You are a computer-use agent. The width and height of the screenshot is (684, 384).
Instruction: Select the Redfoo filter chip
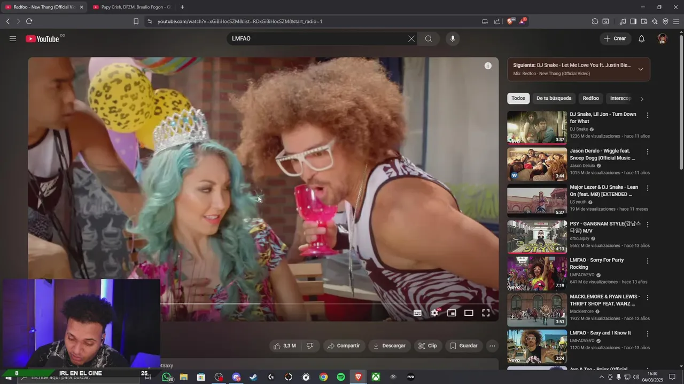pos(590,98)
